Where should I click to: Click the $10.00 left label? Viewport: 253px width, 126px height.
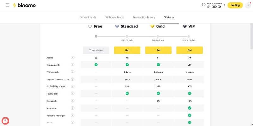pyautogui.click(x=127, y=41)
